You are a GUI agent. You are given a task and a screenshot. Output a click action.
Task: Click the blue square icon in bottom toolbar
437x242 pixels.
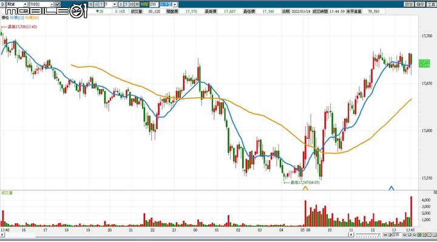[x=410, y=235]
